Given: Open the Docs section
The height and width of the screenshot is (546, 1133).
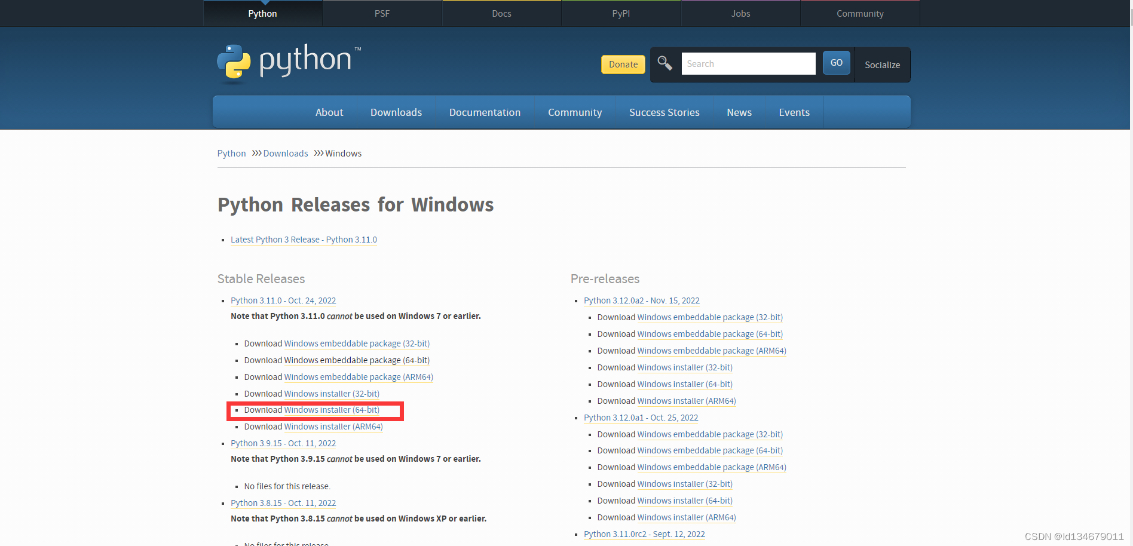Looking at the screenshot, I should click(501, 13).
